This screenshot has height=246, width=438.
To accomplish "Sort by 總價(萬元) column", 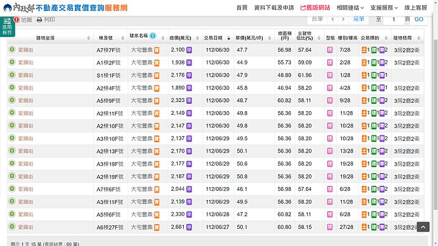I will (x=197, y=38).
